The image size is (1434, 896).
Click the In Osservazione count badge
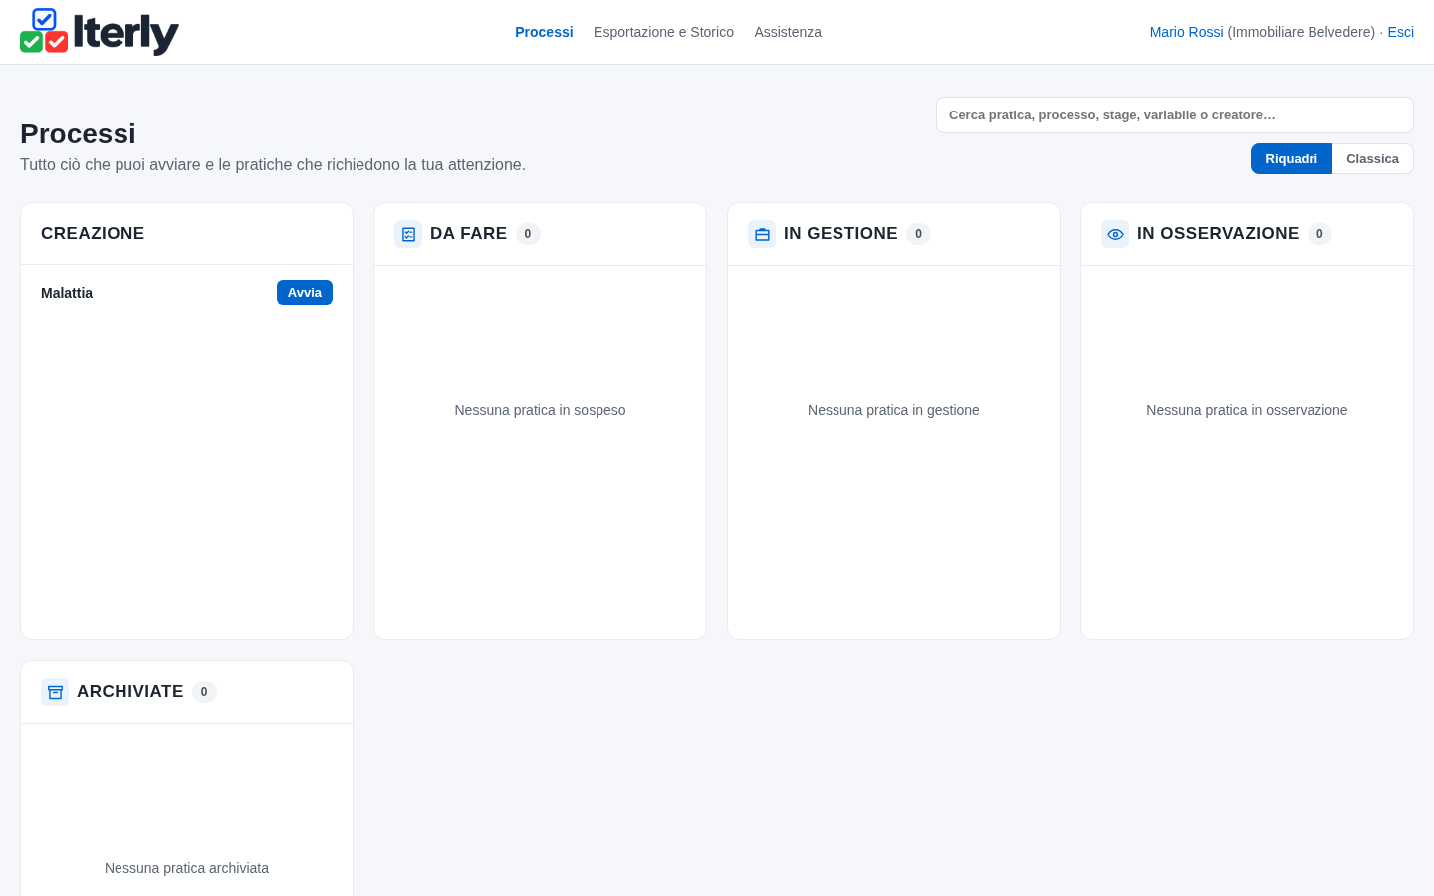(1319, 234)
